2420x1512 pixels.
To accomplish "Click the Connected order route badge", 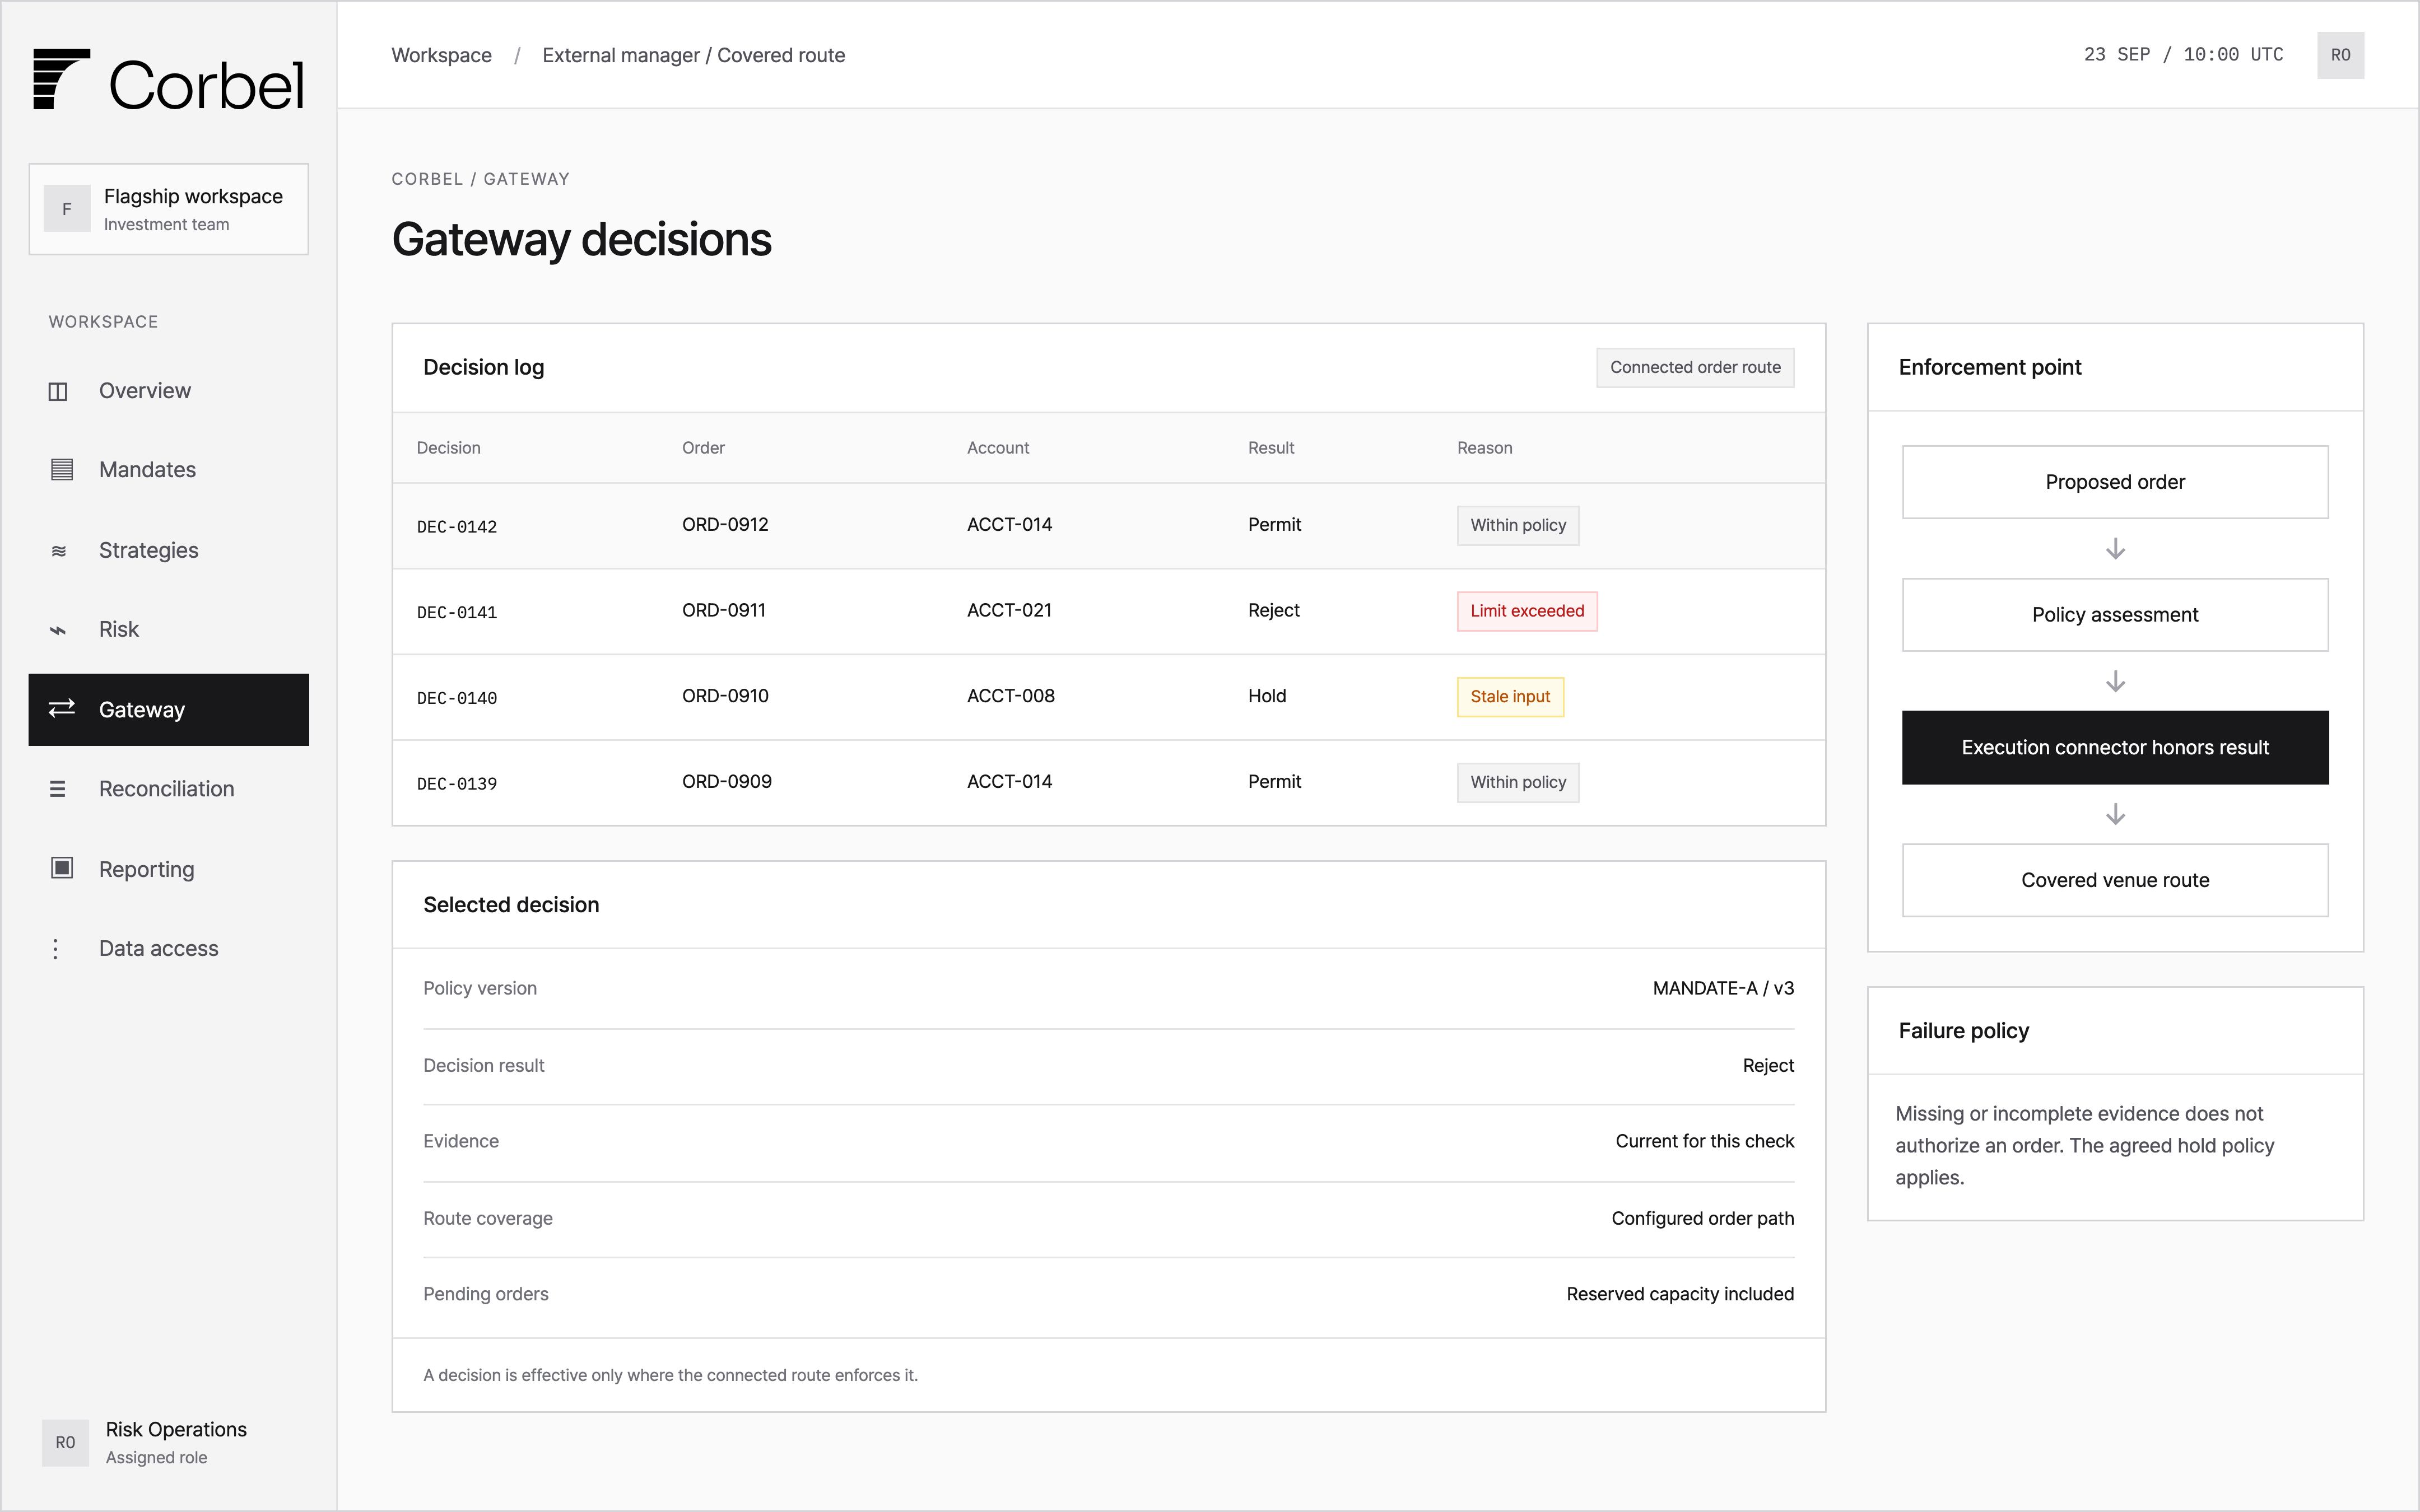I will [1695, 367].
